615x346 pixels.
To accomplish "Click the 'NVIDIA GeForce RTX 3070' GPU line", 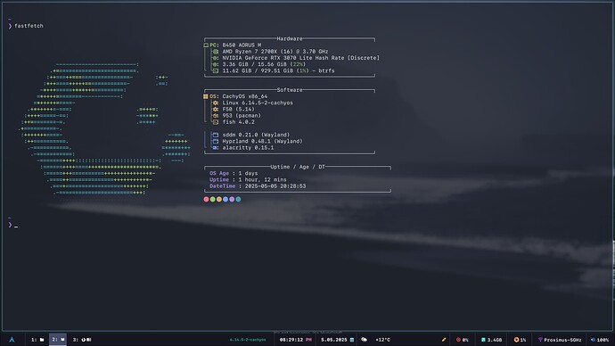I will (x=296, y=58).
